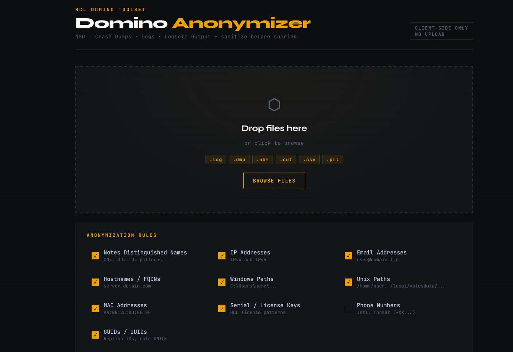Viewport: 513px width, 352px height.
Task: Click 'AA:BB:CC:DD:EE:FF' example text
Action: [127, 312]
